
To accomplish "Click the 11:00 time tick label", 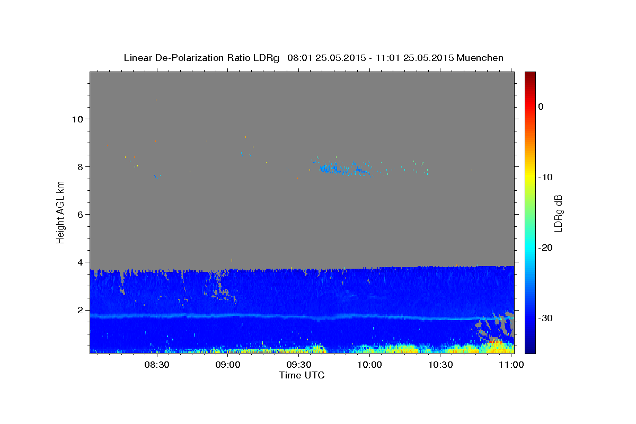I will (511, 365).
